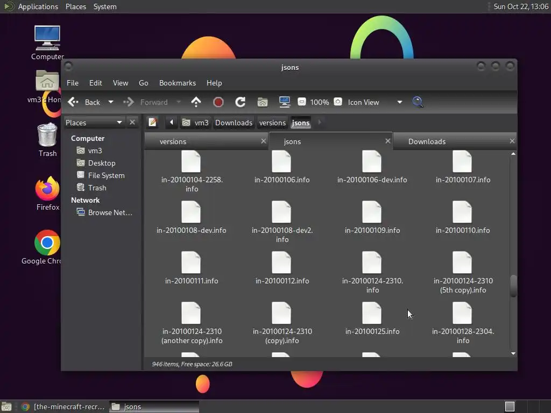The width and height of the screenshot is (551, 413).
Task: Open the Bookmarks menu
Action: (178, 83)
